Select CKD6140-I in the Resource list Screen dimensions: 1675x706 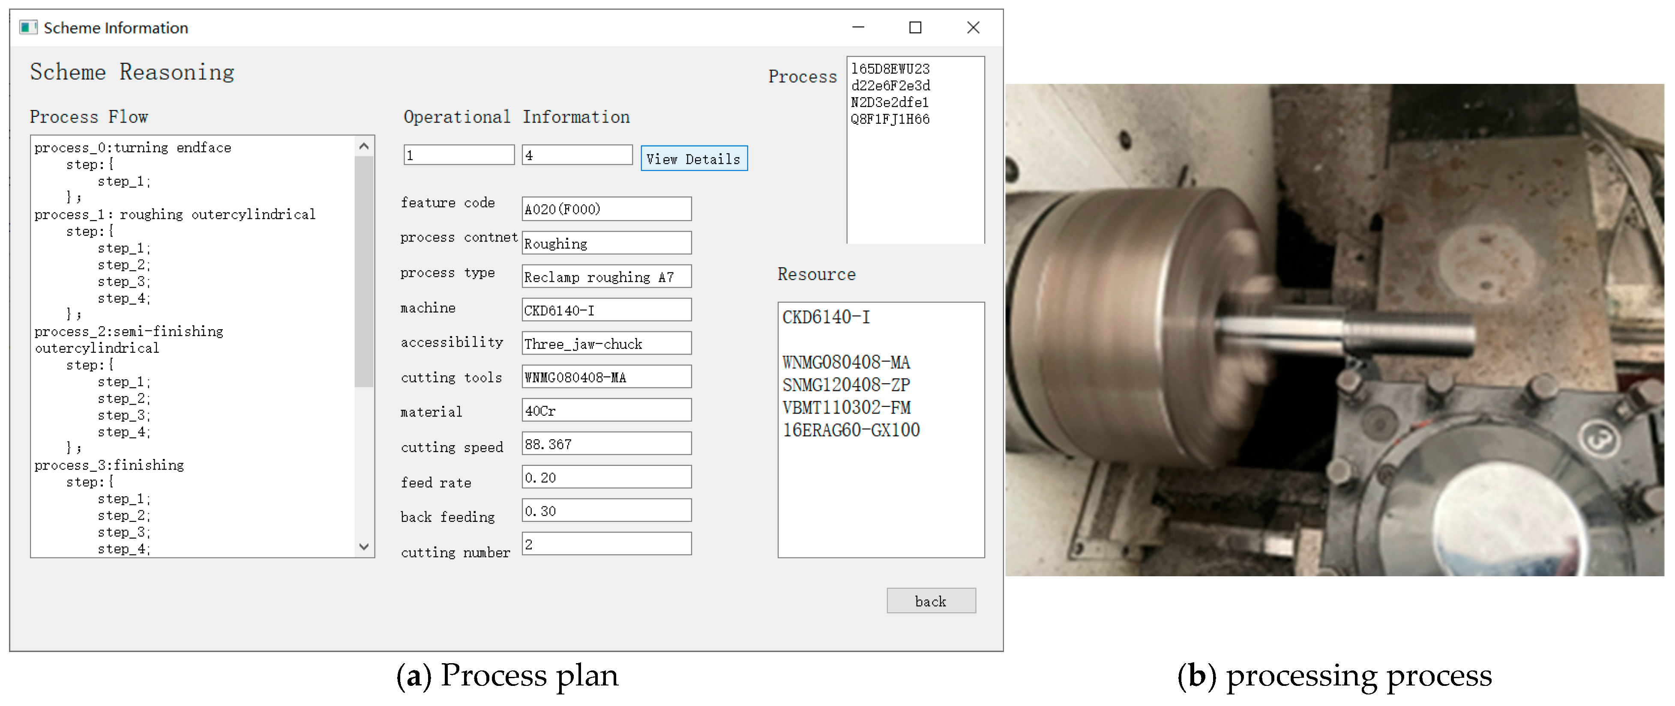click(x=826, y=317)
